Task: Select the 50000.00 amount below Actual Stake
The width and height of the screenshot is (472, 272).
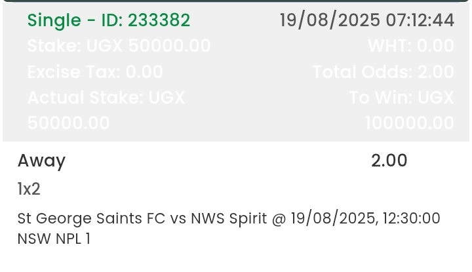Action: pyautogui.click(x=69, y=123)
